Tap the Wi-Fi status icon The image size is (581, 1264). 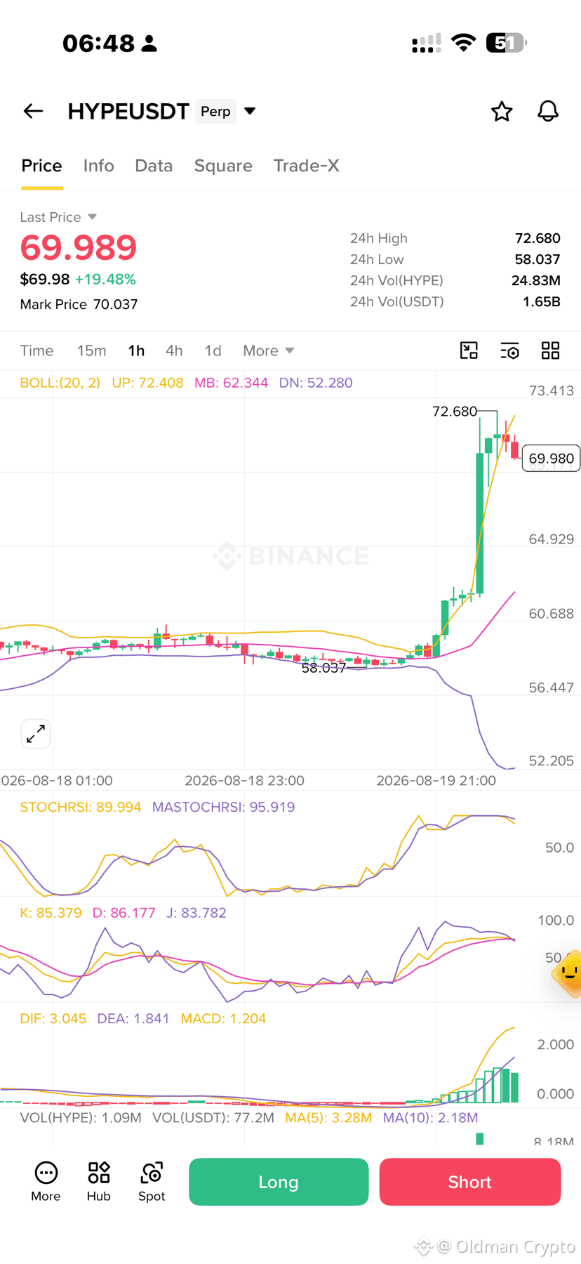coord(463,43)
